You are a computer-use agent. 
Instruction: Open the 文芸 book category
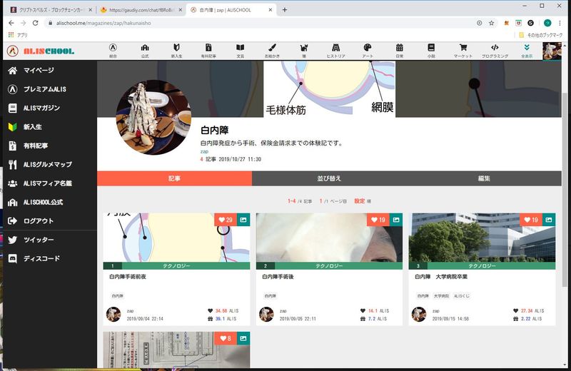click(241, 50)
